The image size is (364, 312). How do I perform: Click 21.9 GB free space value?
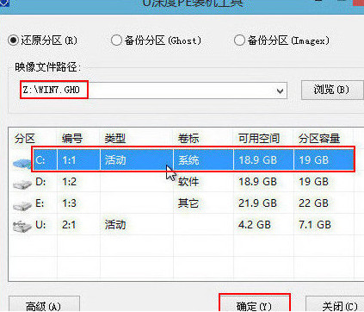click(x=257, y=203)
